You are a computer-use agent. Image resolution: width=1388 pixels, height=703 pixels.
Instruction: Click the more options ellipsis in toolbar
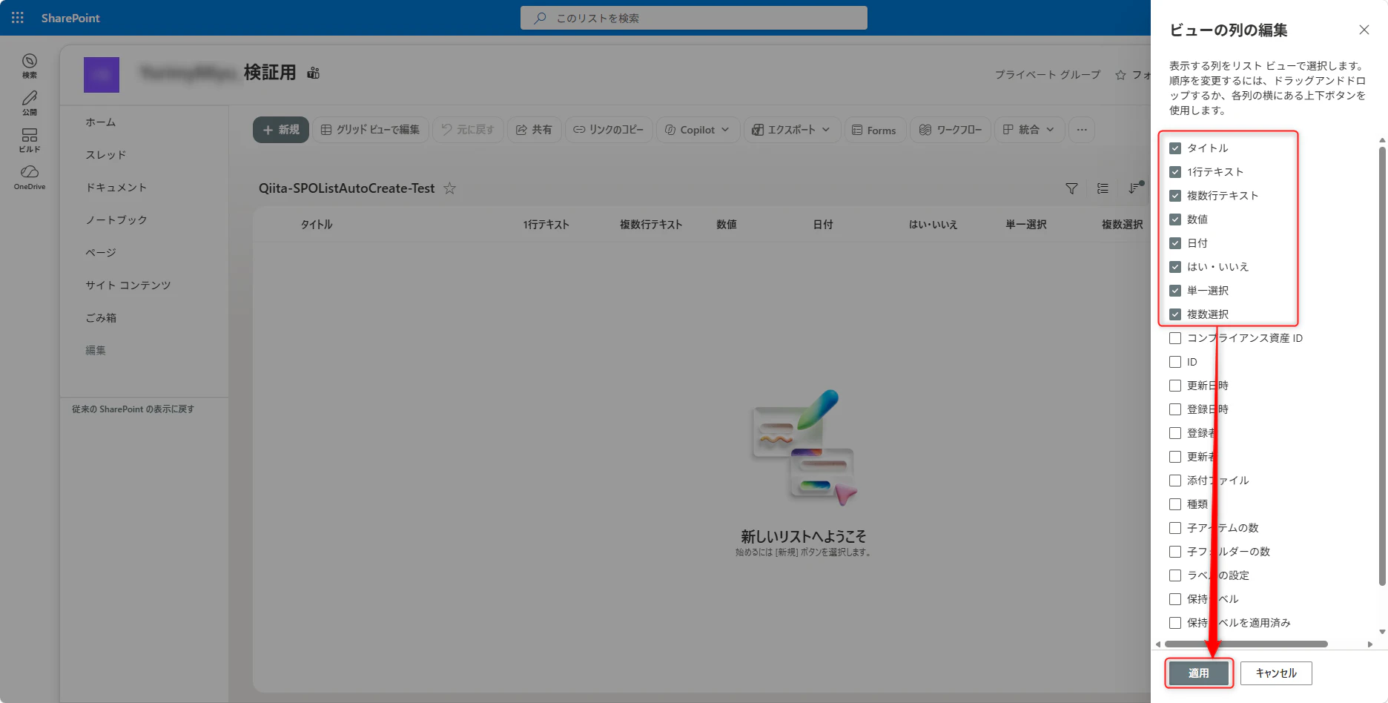point(1082,130)
